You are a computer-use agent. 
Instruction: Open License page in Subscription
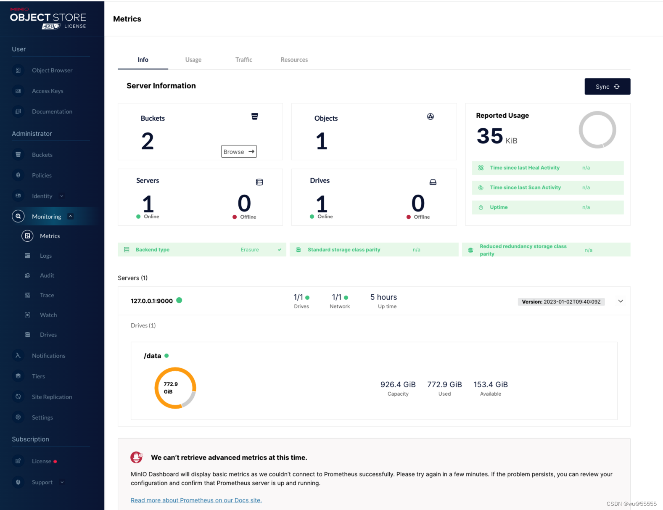tap(41, 461)
